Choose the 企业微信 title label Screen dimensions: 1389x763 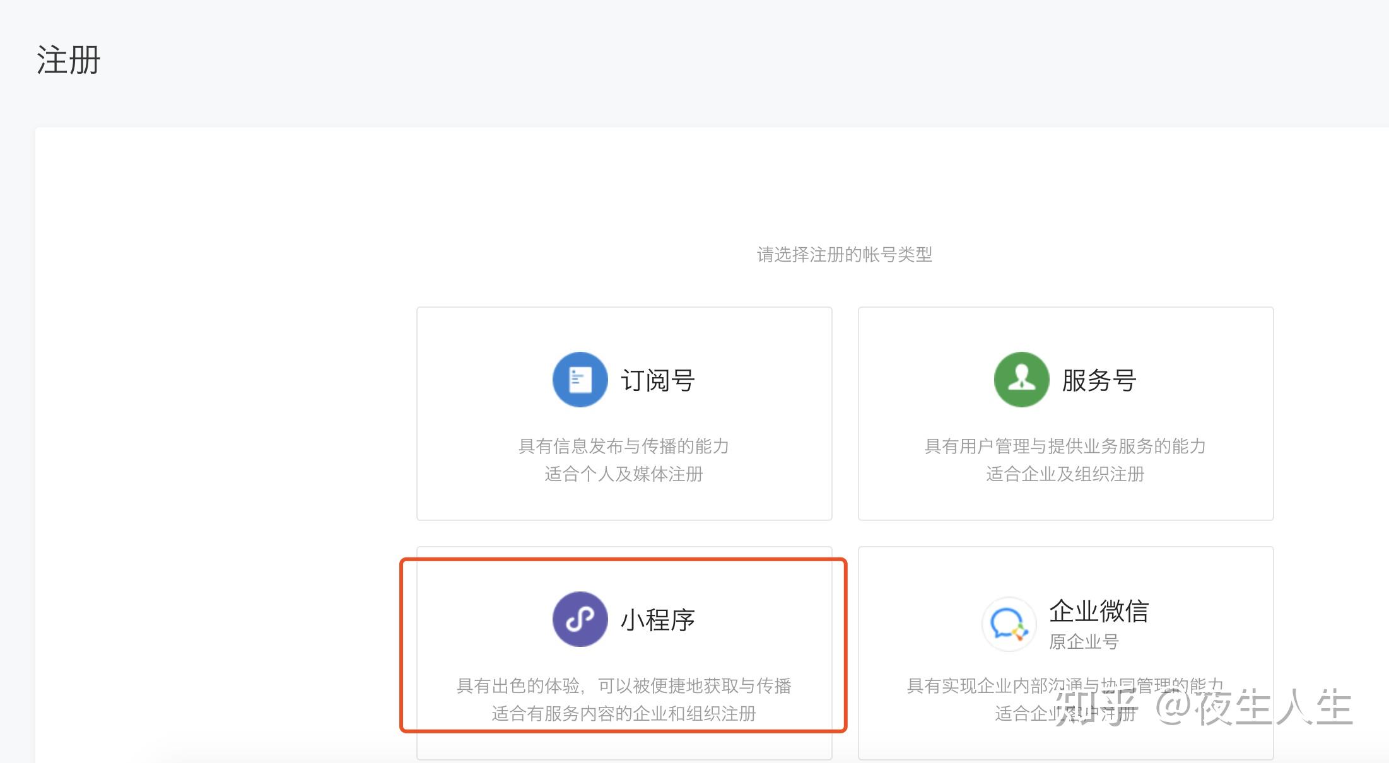pos(1099,611)
